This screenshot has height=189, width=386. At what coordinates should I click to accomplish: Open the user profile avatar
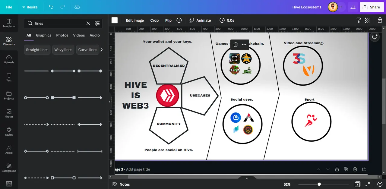(333, 7)
